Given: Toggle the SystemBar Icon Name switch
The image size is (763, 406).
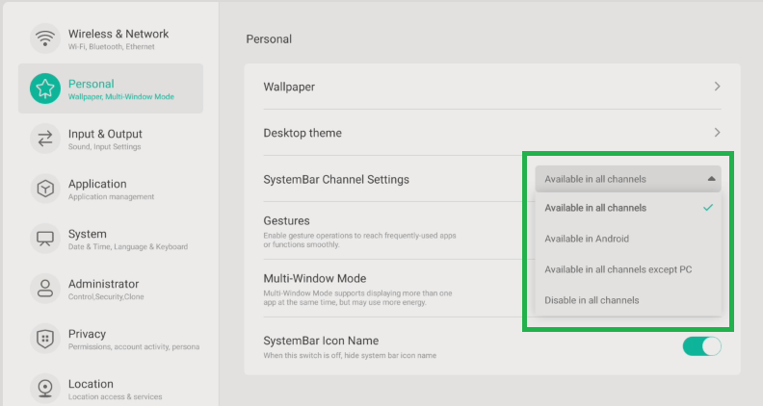Looking at the screenshot, I should pos(701,346).
